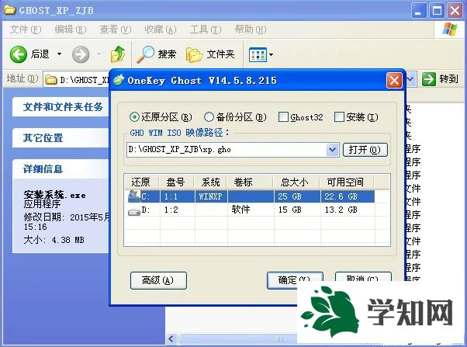Expand the address bar dropdown arrow
The image size is (467, 347).
click(x=410, y=79)
